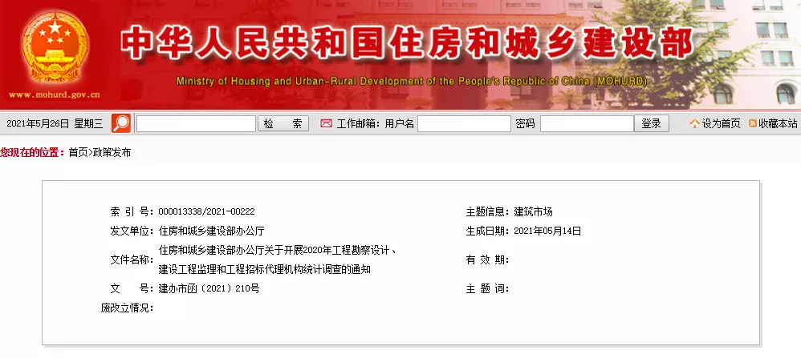This screenshot has width=801, height=358.
Task: Click document number 建办市函〔2021〕210号
Action: tap(209, 288)
